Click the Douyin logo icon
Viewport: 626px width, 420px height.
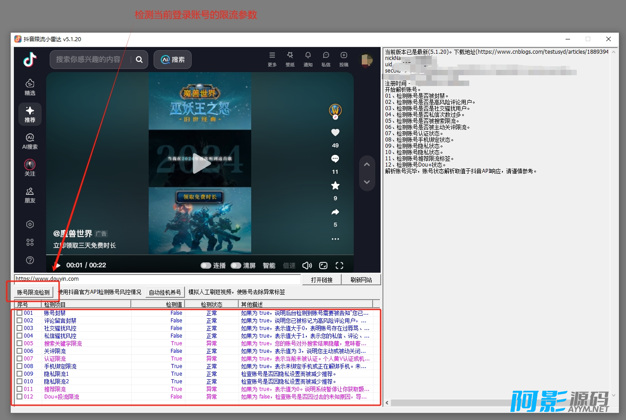click(30, 59)
